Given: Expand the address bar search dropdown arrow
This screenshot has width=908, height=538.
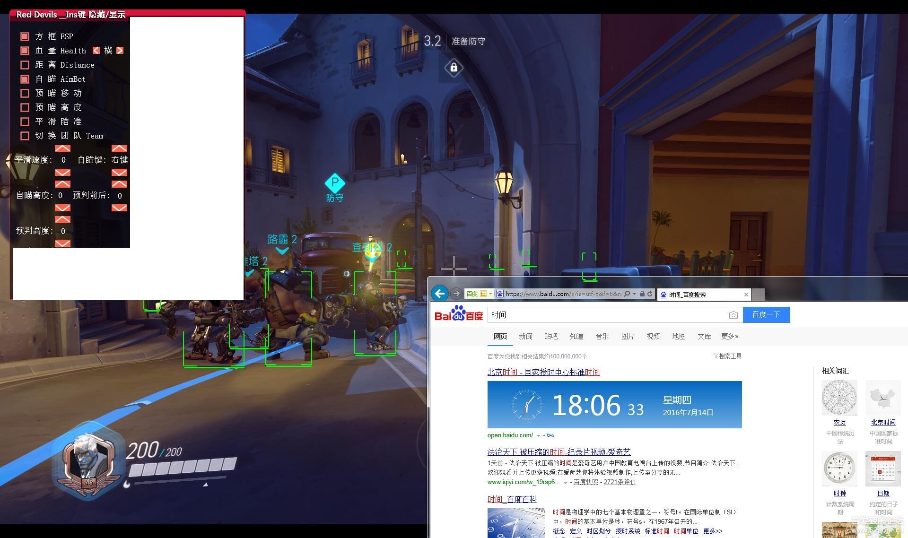Looking at the screenshot, I should click(634, 294).
